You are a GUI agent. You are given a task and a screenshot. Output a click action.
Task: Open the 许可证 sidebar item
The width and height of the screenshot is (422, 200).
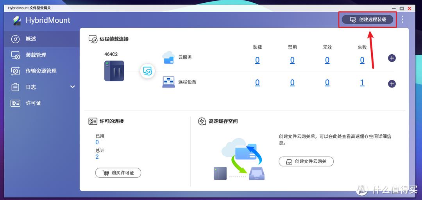click(33, 103)
